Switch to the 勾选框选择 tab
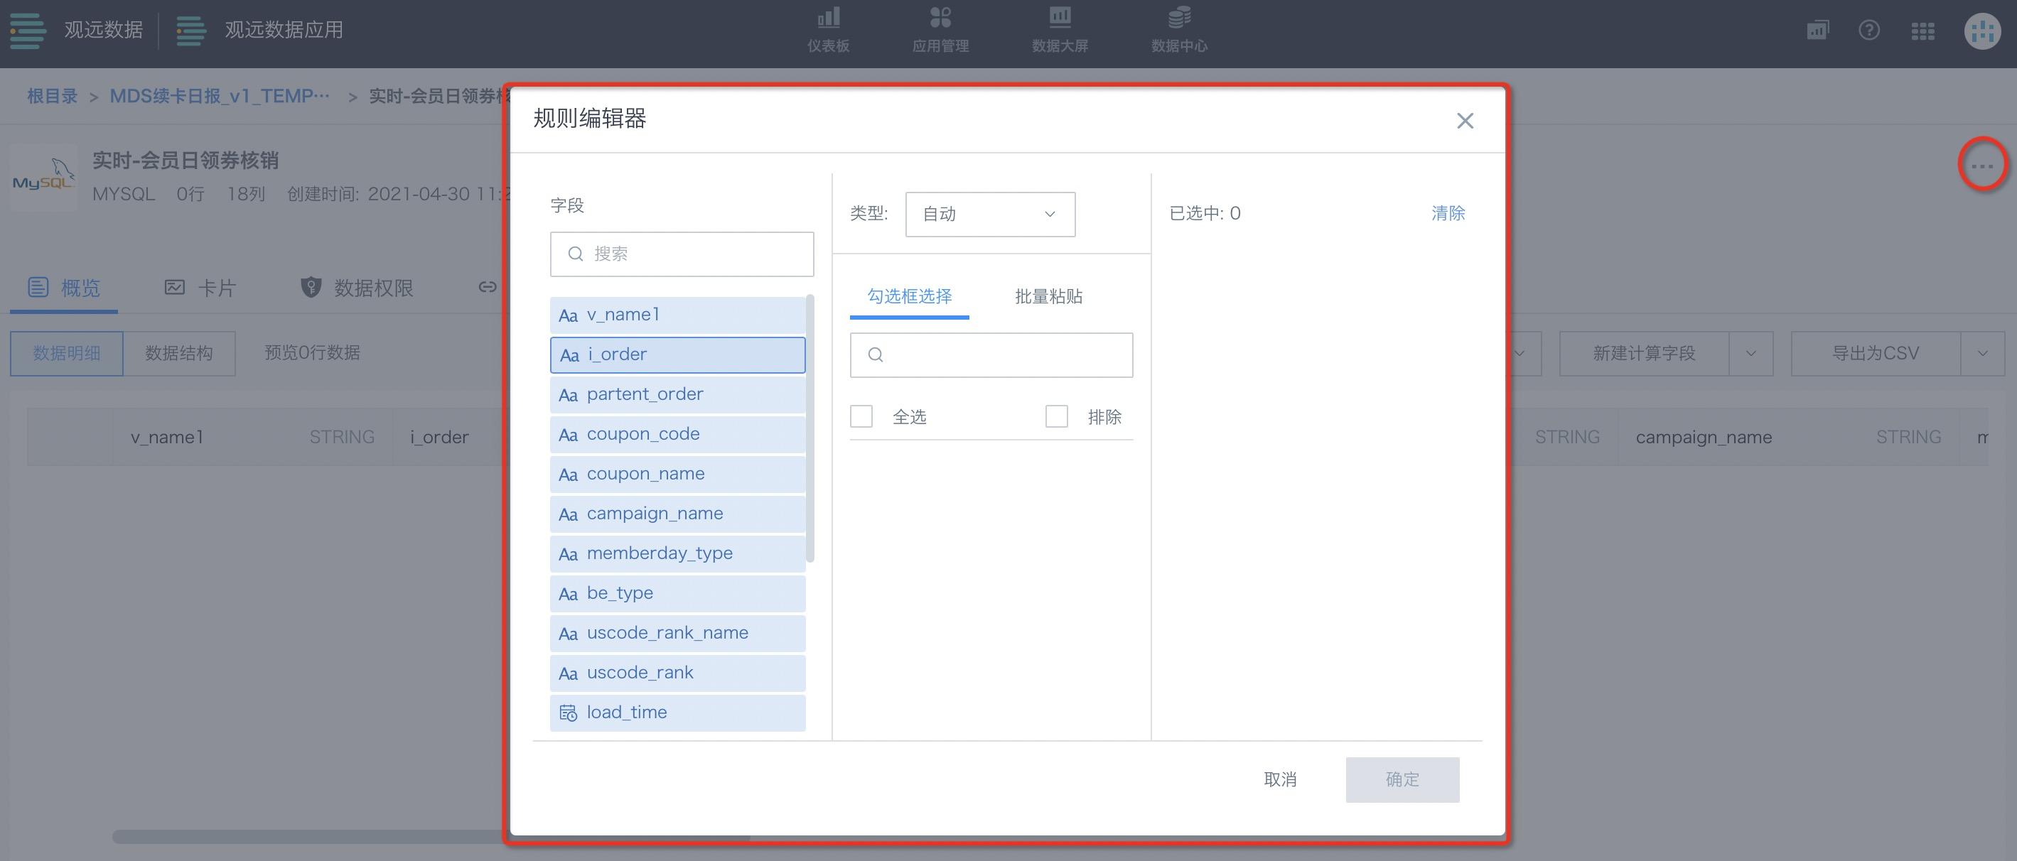The height and width of the screenshot is (861, 2017). 909,297
